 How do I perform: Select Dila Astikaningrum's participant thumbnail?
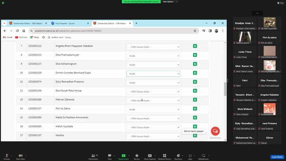coord(269,52)
